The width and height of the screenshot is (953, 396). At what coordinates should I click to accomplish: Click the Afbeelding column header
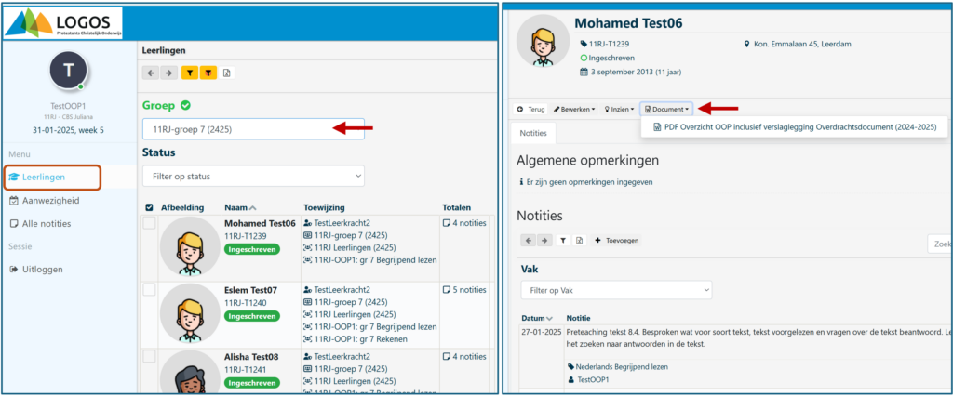click(x=182, y=207)
